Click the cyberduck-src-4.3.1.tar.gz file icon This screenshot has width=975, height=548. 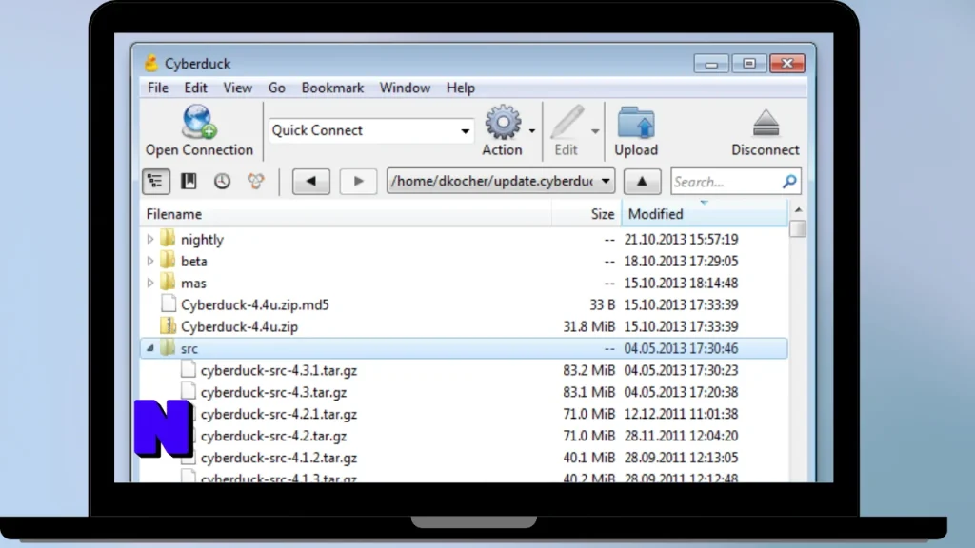(x=188, y=370)
